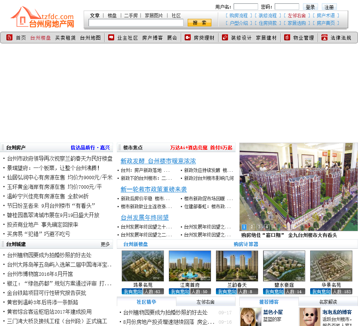Open the 装修流程 quick link
The image size is (358, 326).
pos(268,15)
